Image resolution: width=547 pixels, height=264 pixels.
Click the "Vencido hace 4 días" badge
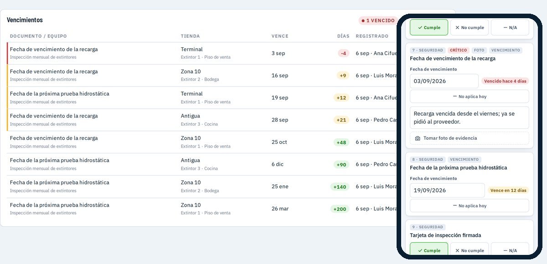tap(505, 81)
